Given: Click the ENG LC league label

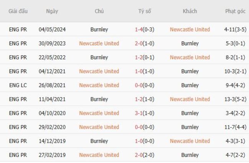Looking at the screenshot, I should coord(18,85).
